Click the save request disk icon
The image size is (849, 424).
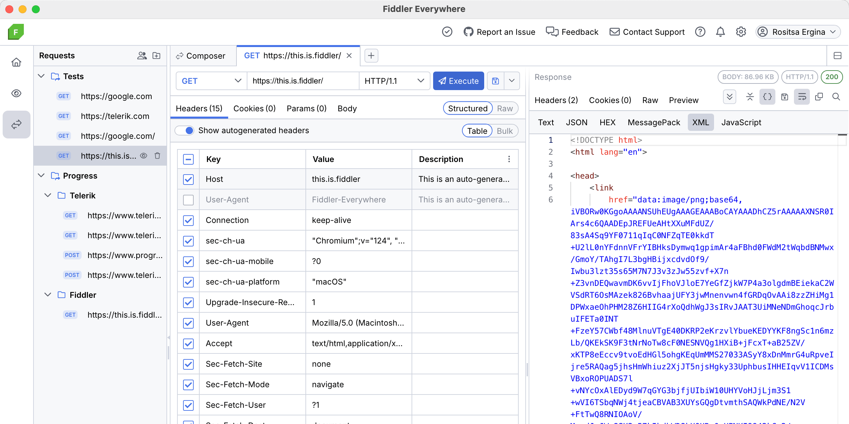click(x=495, y=81)
